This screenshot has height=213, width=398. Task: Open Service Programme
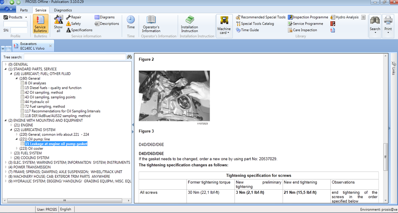(x=305, y=24)
